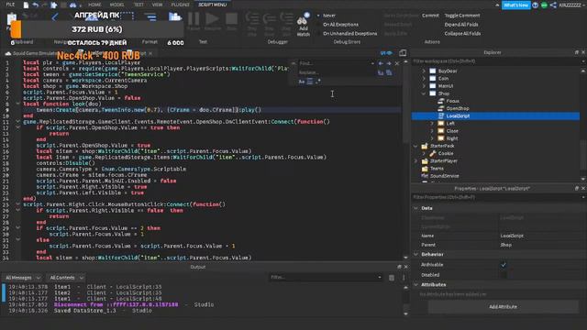Click the Step Over debugger icon
The height and width of the screenshot is (330, 587).
[x=269, y=18]
